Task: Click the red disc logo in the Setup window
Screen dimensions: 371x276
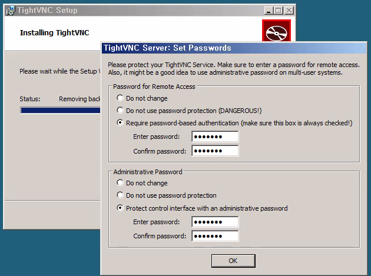Action: pyautogui.click(x=276, y=31)
